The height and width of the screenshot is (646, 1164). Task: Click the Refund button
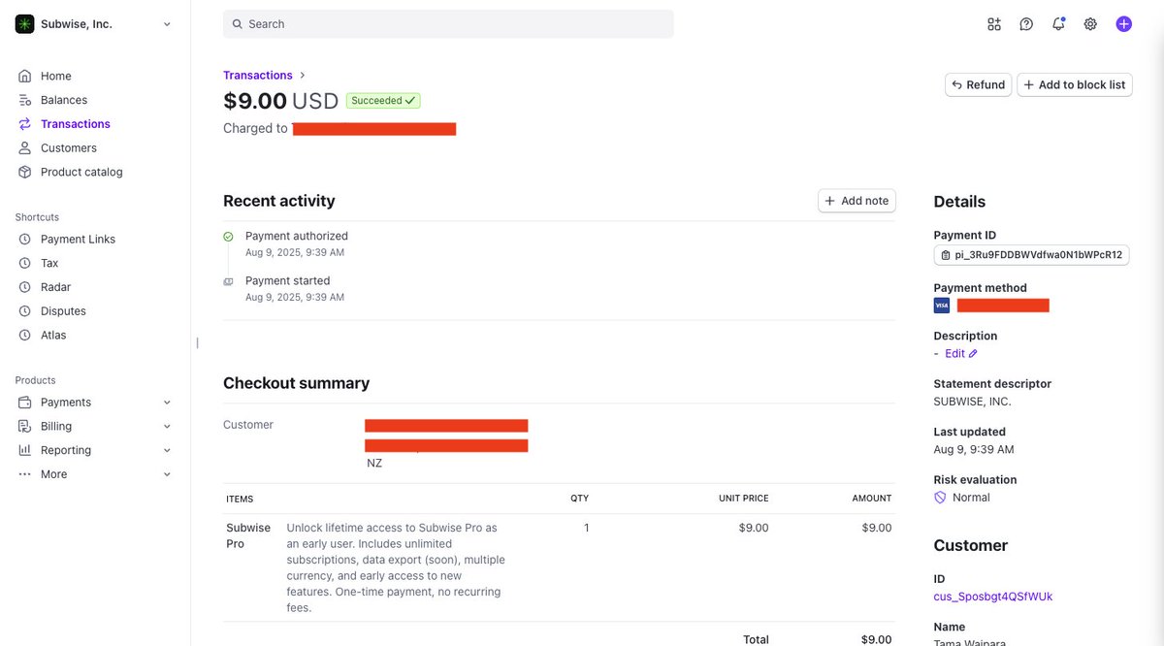(x=978, y=84)
